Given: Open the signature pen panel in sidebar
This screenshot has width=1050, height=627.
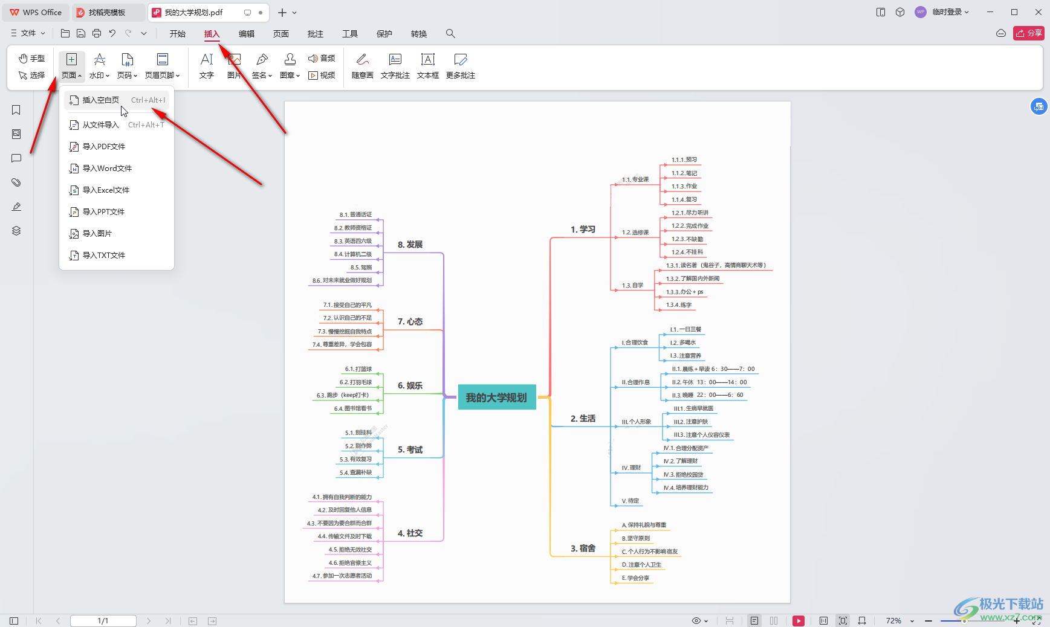Looking at the screenshot, I should [16, 207].
